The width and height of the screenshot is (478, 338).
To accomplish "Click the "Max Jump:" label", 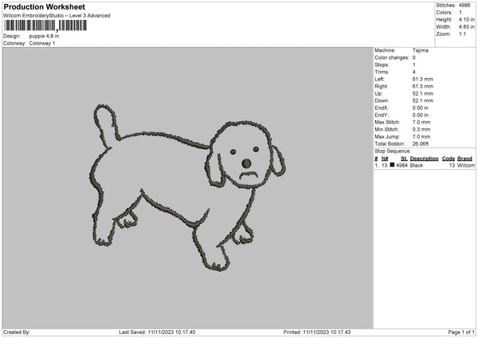I will (387, 136).
